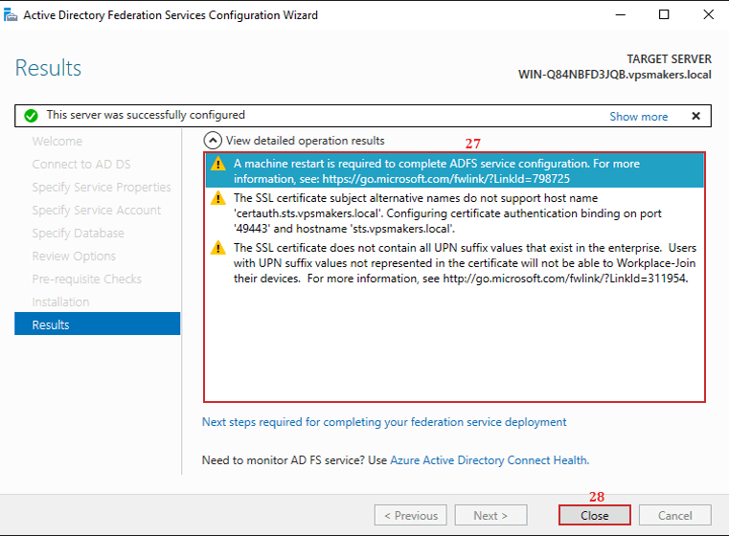Click the green success checkmark icon

(x=31, y=116)
